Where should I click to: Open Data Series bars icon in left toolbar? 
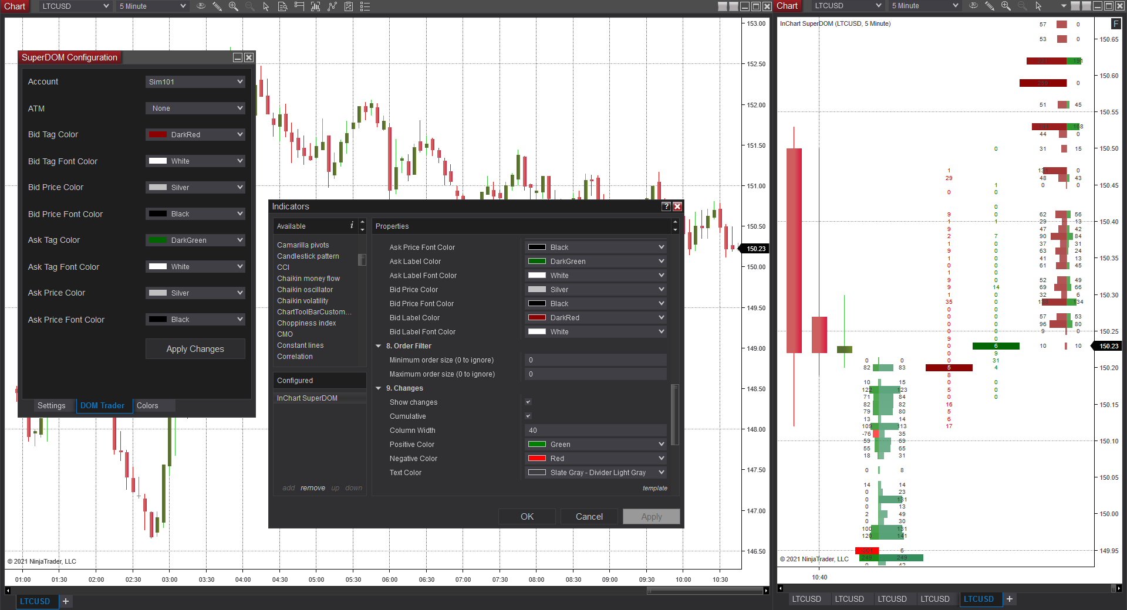[316, 6]
